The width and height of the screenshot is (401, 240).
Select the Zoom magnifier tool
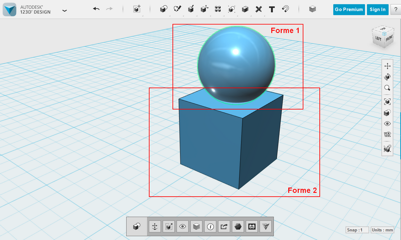tap(387, 87)
